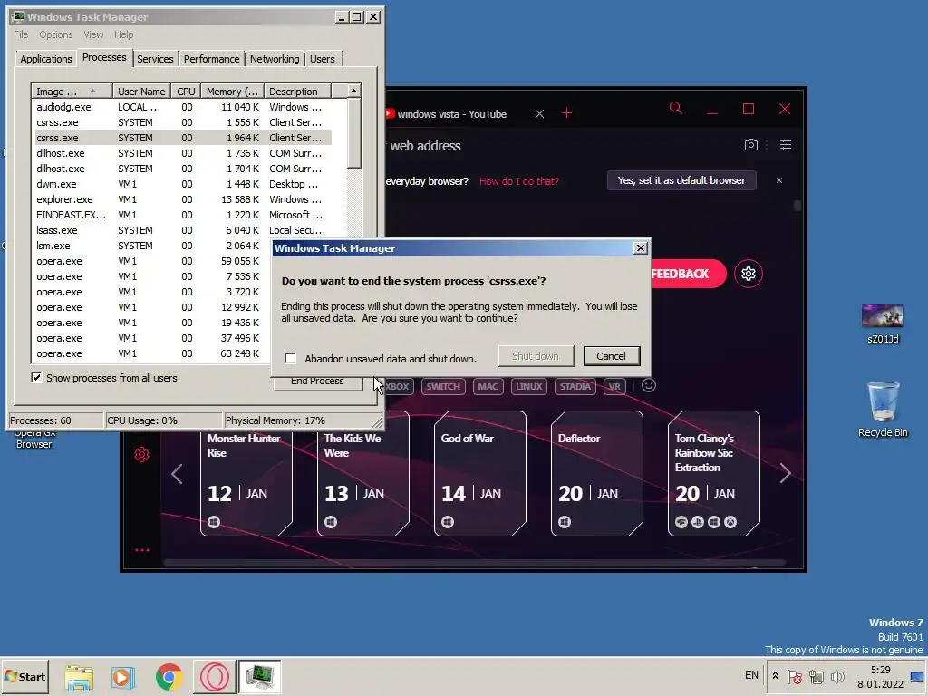Viewport: 928px width, 696px height.
Task: Sort processes by User Name column
Action: coord(141,92)
